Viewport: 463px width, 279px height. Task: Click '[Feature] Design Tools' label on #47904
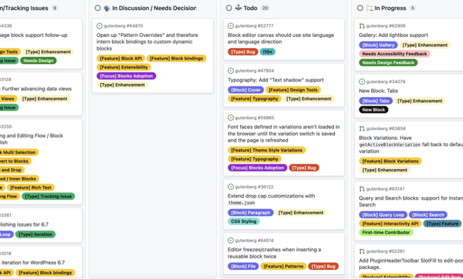[293, 90]
